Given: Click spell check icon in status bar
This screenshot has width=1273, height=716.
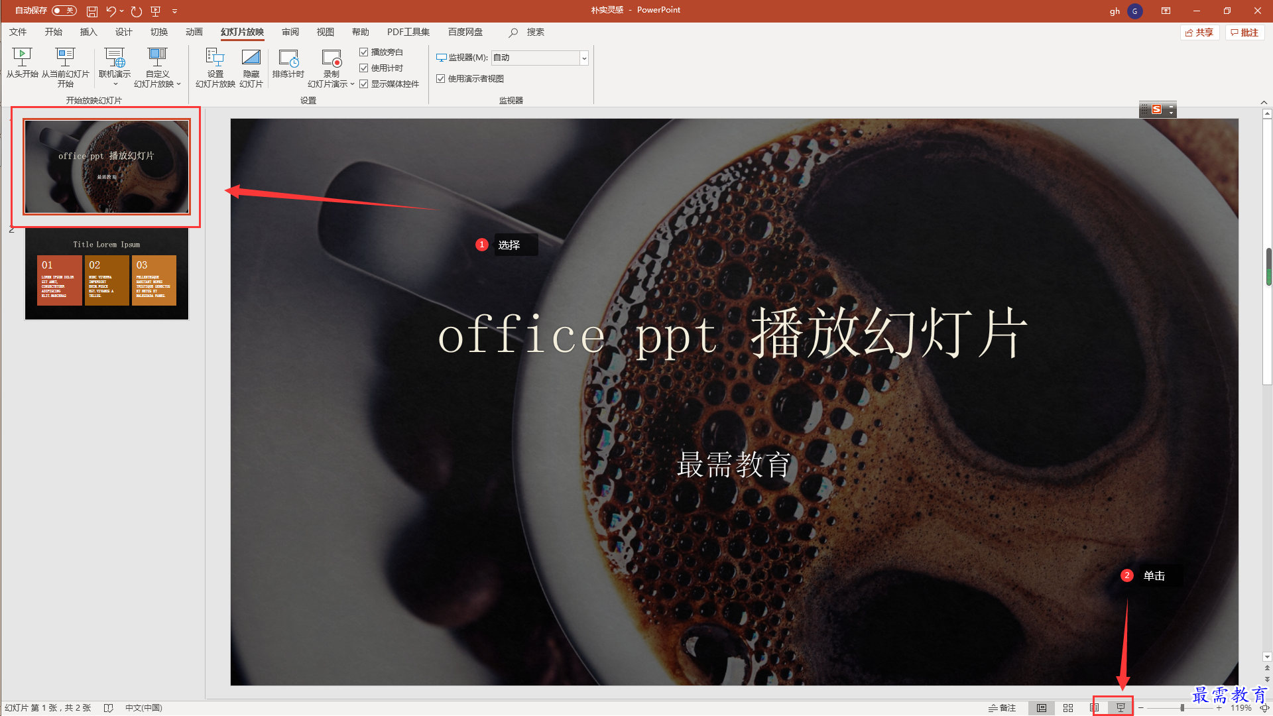Looking at the screenshot, I should click(x=109, y=708).
